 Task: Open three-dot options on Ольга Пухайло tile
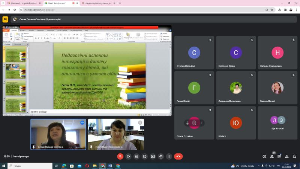coord(201,123)
